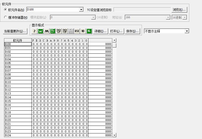Select decimal (10) display icon
The height and width of the screenshot is (139, 202).
pos(83,31)
